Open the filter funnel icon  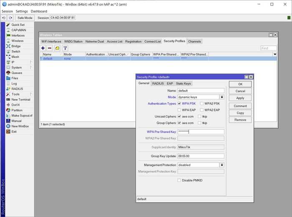point(65,48)
